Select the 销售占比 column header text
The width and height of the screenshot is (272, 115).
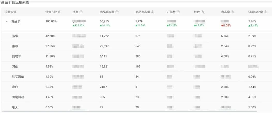[x=51, y=12]
